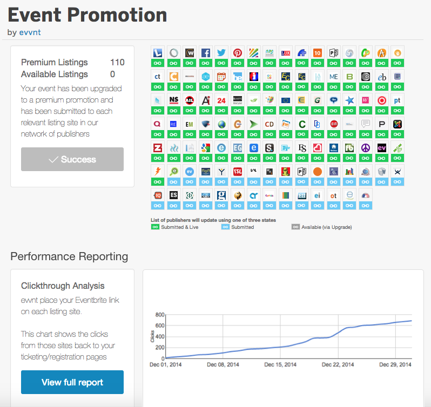This screenshot has height=407, width=431.
Task: Click the black 'ev' purple publisher icon
Action: (x=381, y=148)
